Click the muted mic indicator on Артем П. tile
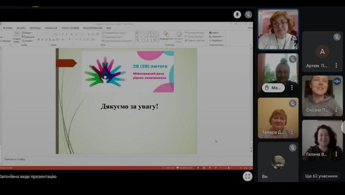This screenshot has width=345, height=195. 337,37
